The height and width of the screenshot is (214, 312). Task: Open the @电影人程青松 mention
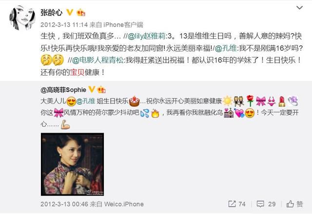click(97, 60)
